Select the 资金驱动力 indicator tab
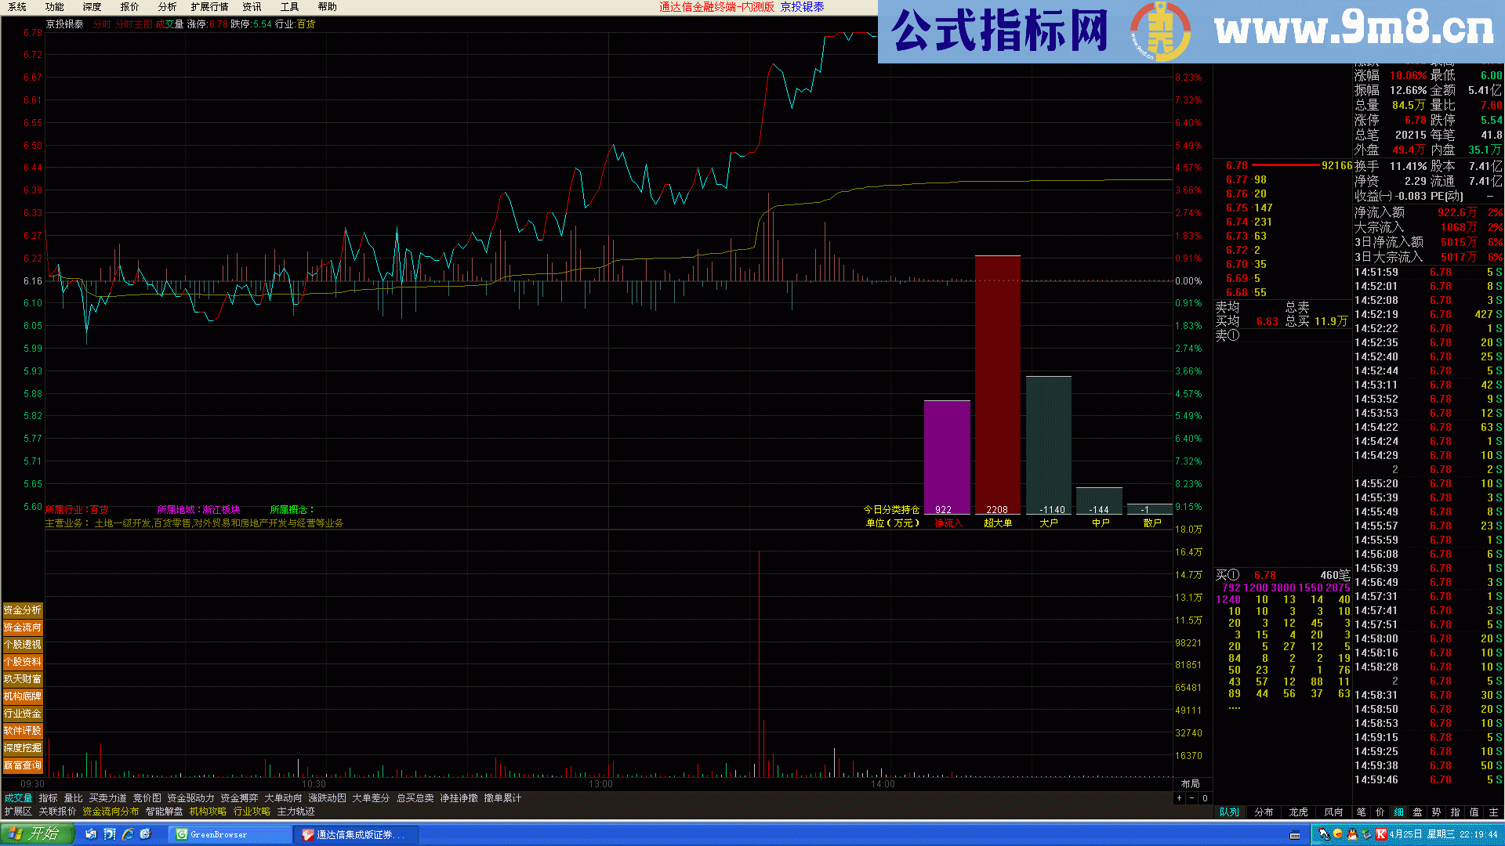The width and height of the screenshot is (1505, 846). coord(190,798)
